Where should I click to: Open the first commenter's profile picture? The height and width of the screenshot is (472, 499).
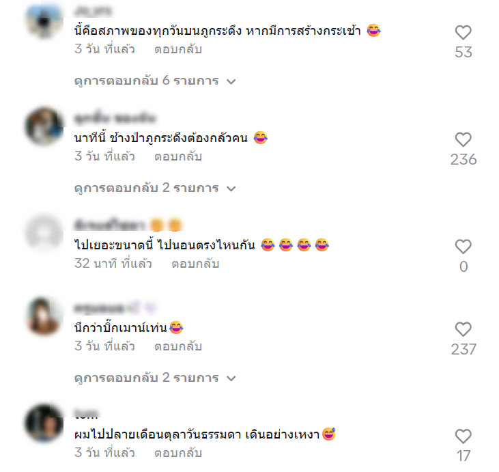tap(44, 20)
